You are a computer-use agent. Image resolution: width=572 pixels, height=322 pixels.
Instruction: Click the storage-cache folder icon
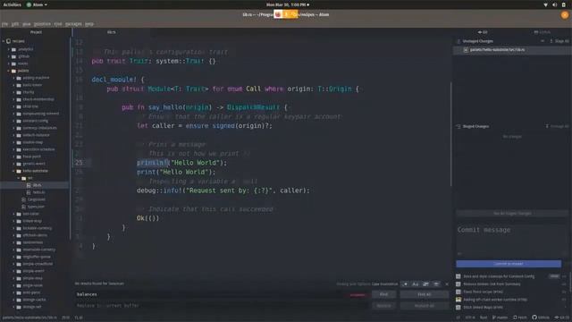pyautogui.click(x=19, y=300)
